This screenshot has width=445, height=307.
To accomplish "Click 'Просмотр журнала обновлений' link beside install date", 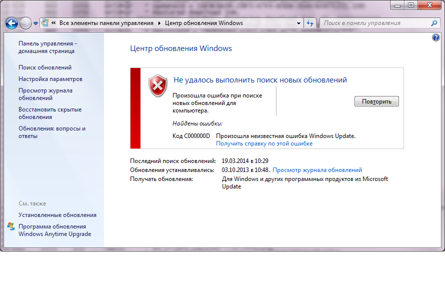I will pyautogui.click(x=317, y=170).
